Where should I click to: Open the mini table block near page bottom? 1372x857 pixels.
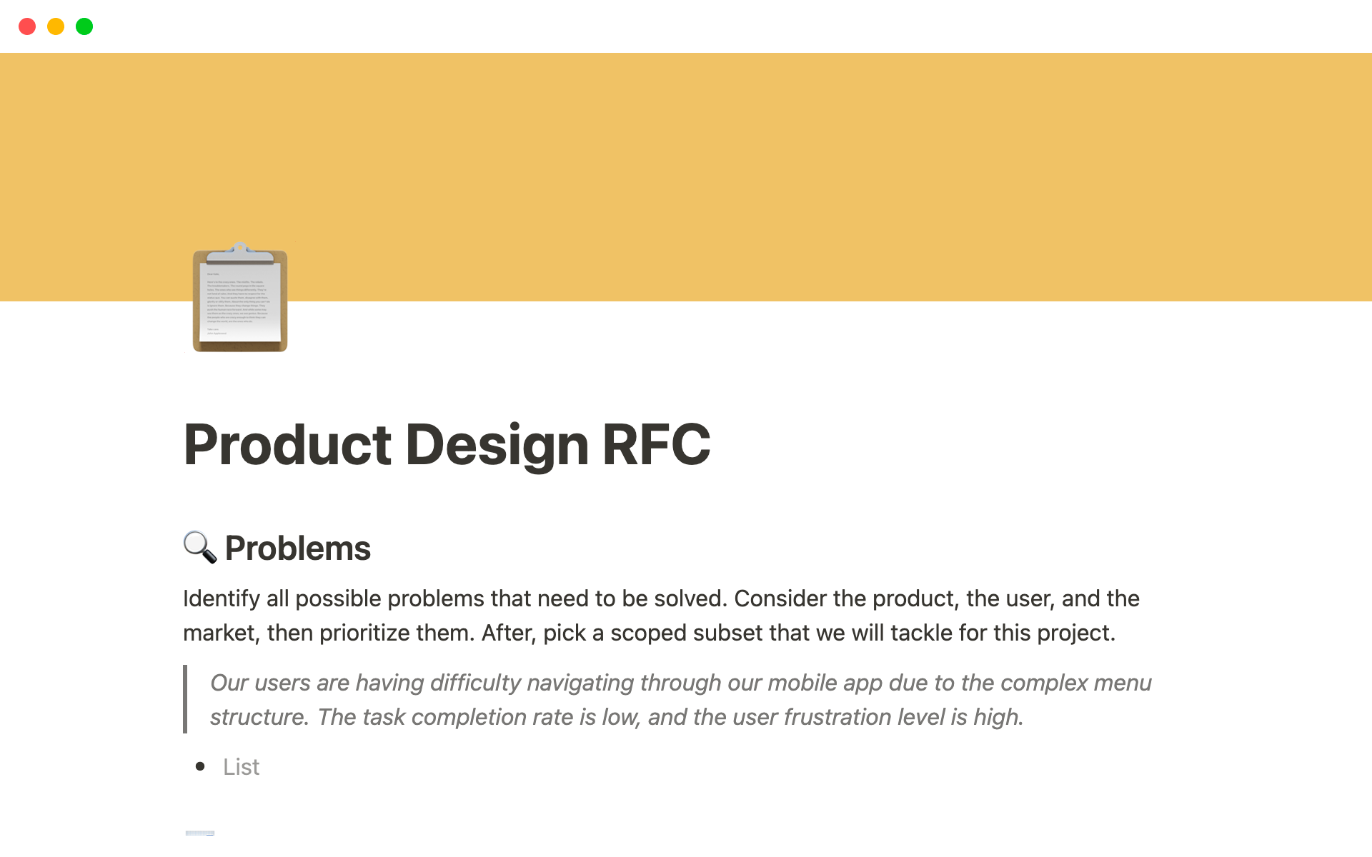coord(200,833)
